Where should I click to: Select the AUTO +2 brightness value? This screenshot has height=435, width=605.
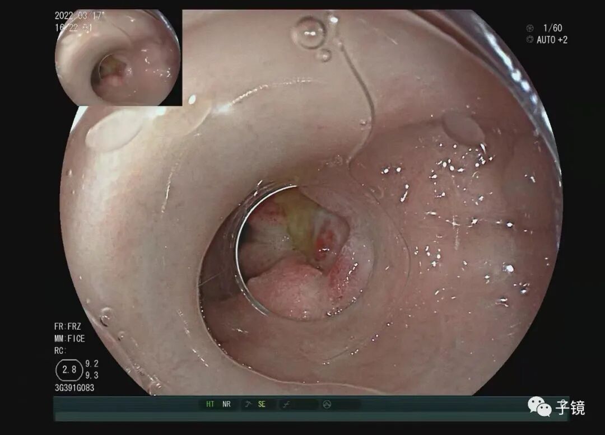point(552,40)
